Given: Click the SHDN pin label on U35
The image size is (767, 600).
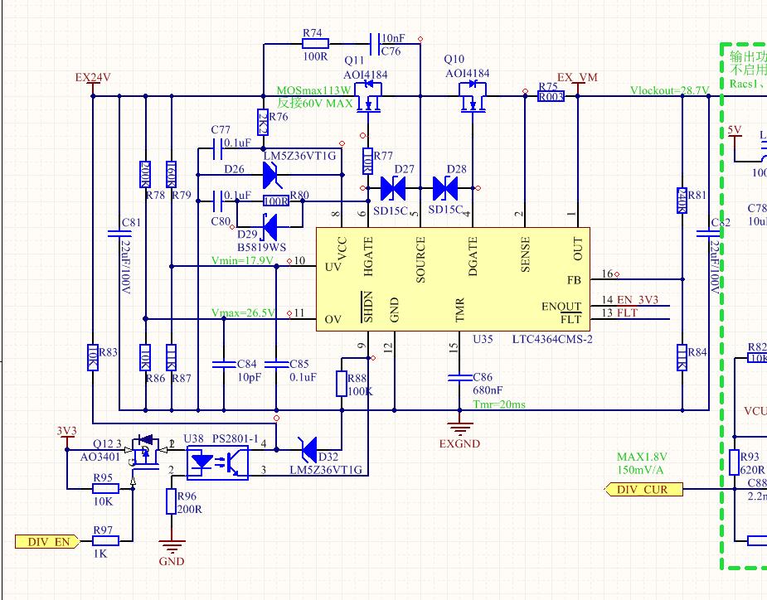Looking at the screenshot, I should tap(368, 307).
